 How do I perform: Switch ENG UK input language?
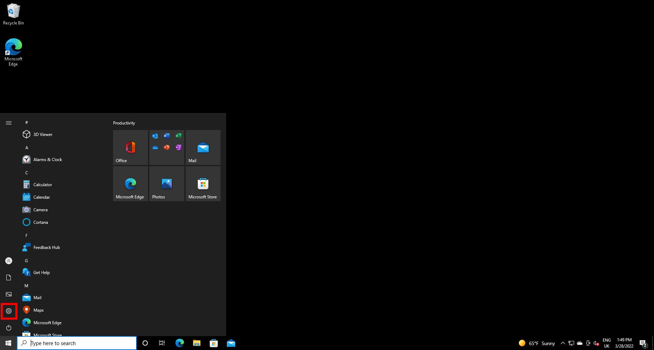tap(607, 343)
